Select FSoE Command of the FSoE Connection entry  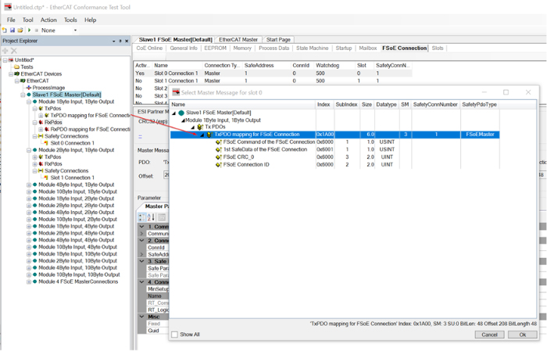[269, 142]
